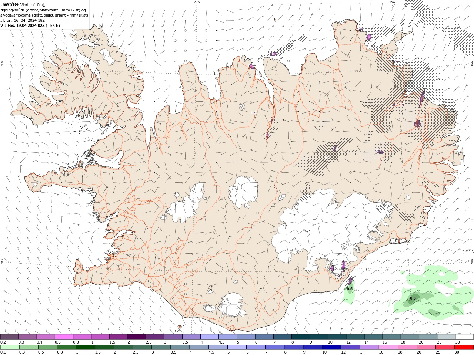Click the palest green rain swatch for 0.1–0.3
Viewport: 474px width, 355px height.
coord(10,347)
